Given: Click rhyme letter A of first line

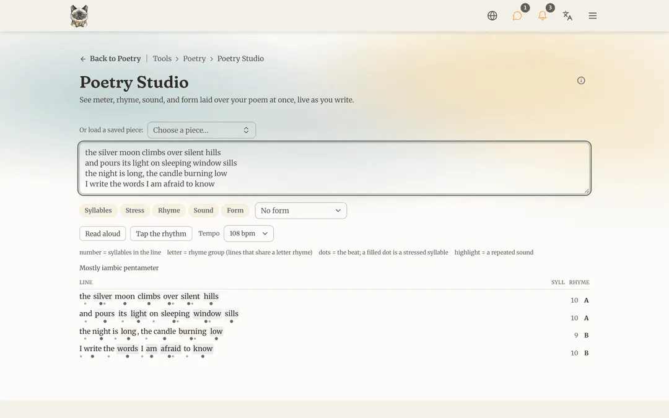Looking at the screenshot, I should [586, 300].
